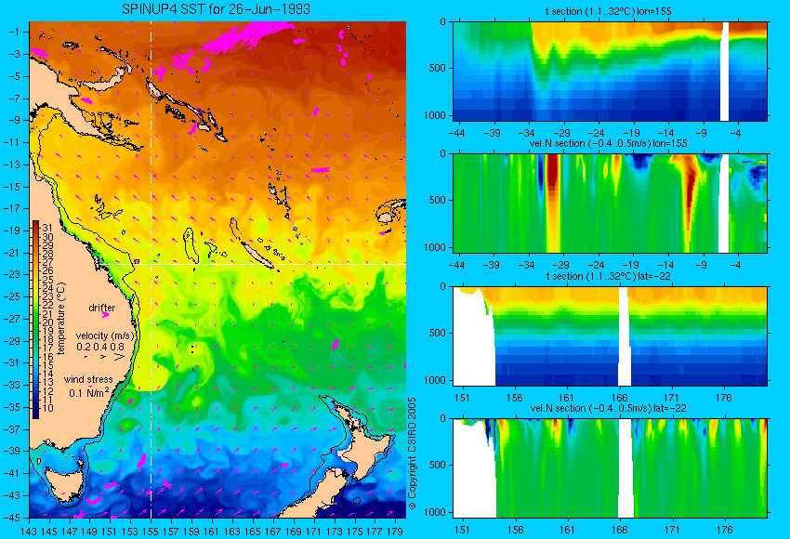Click the vertical "temperature (°C)" colorbar label
The height and width of the screenshot is (539, 790).
tap(61, 319)
